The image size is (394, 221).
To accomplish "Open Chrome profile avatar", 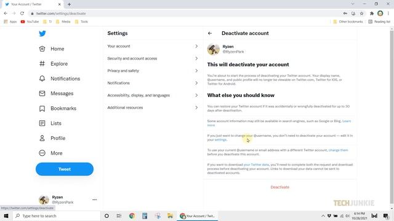I will coord(380,14).
